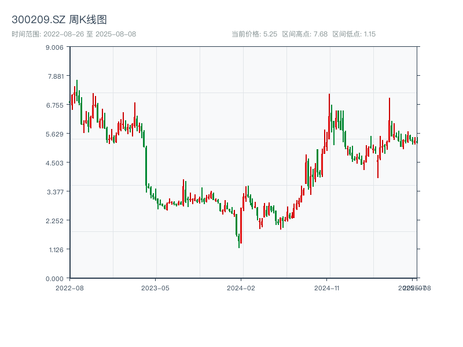Click the 2.252 y-axis label

click(x=55, y=220)
